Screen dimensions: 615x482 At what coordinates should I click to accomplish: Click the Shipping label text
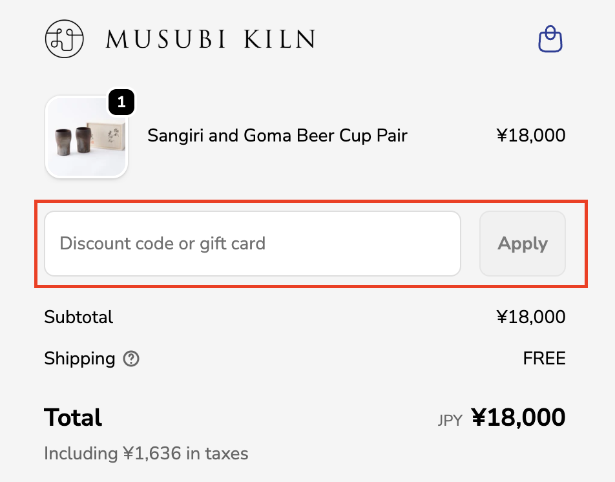(79, 359)
